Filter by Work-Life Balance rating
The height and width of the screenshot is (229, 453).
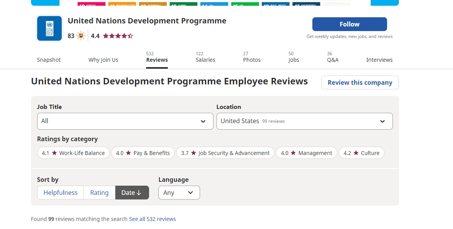tap(73, 153)
